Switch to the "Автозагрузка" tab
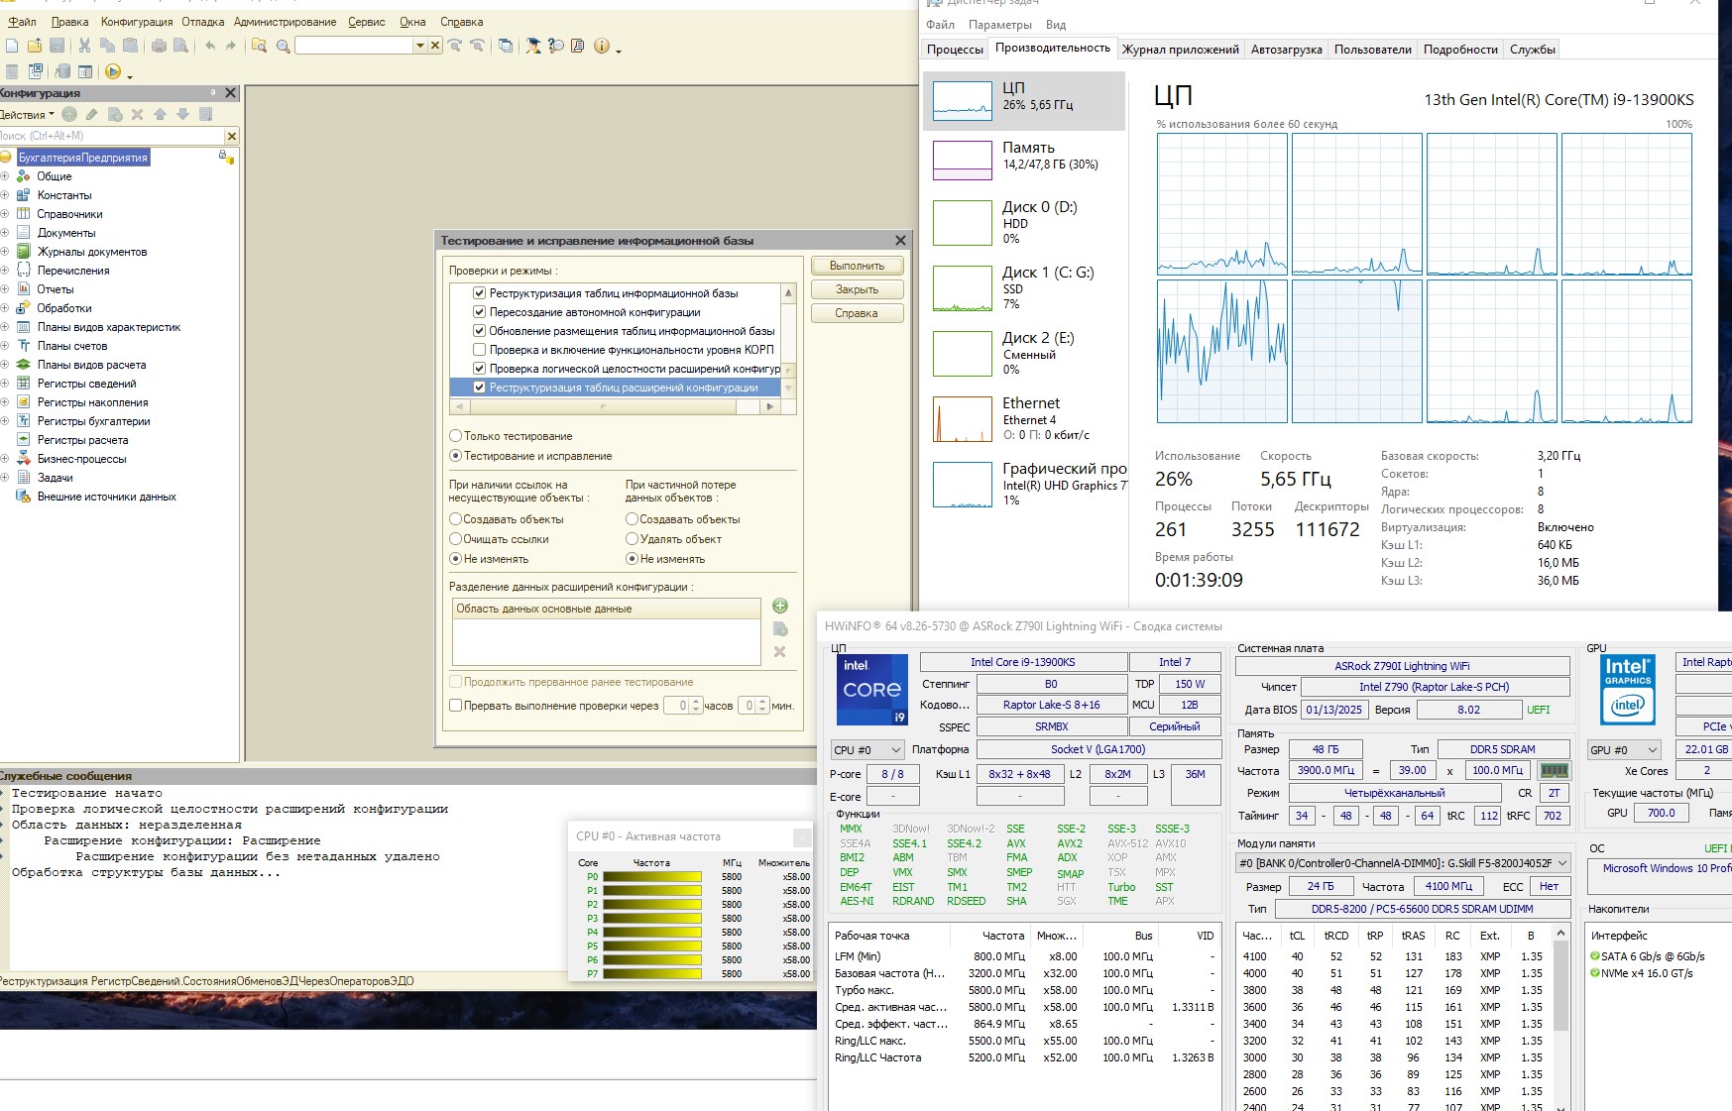Viewport: 1732px width, 1111px height. 1286,50
